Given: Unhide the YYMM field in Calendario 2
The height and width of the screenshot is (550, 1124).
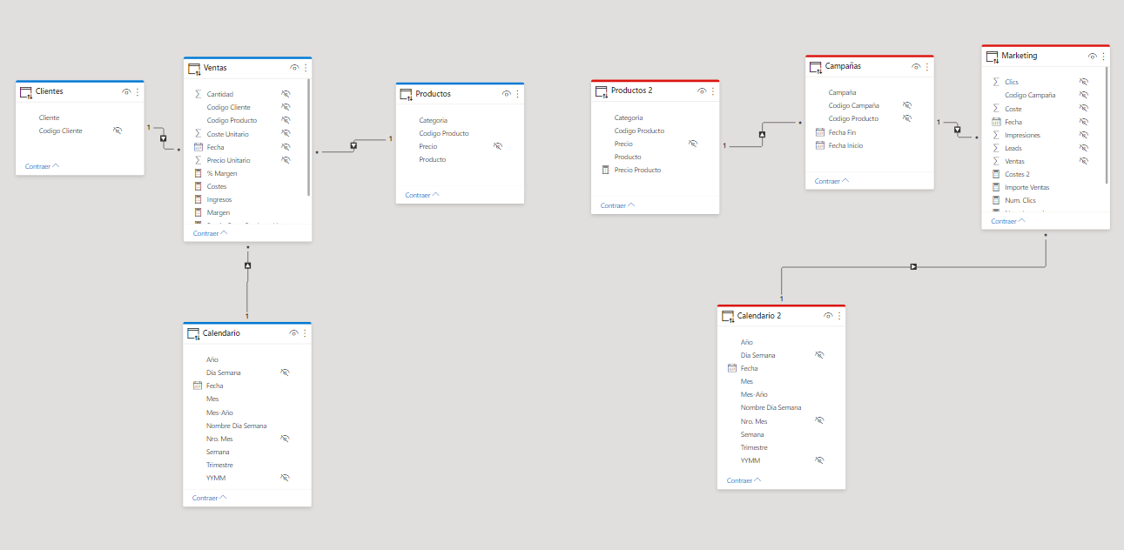Looking at the screenshot, I should [818, 460].
